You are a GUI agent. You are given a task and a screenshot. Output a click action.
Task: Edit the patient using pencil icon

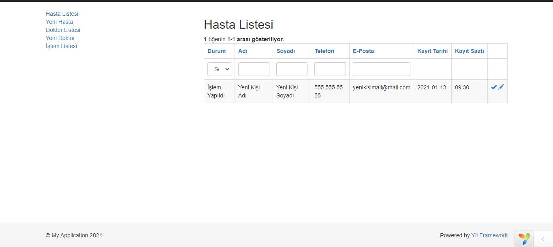502,87
